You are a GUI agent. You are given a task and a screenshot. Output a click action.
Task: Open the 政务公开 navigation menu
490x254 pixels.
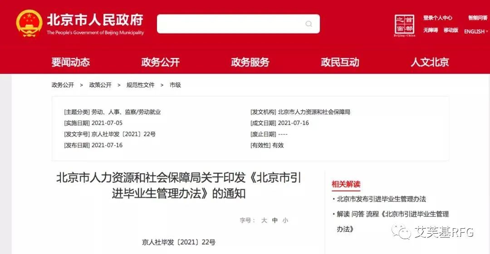click(160, 62)
